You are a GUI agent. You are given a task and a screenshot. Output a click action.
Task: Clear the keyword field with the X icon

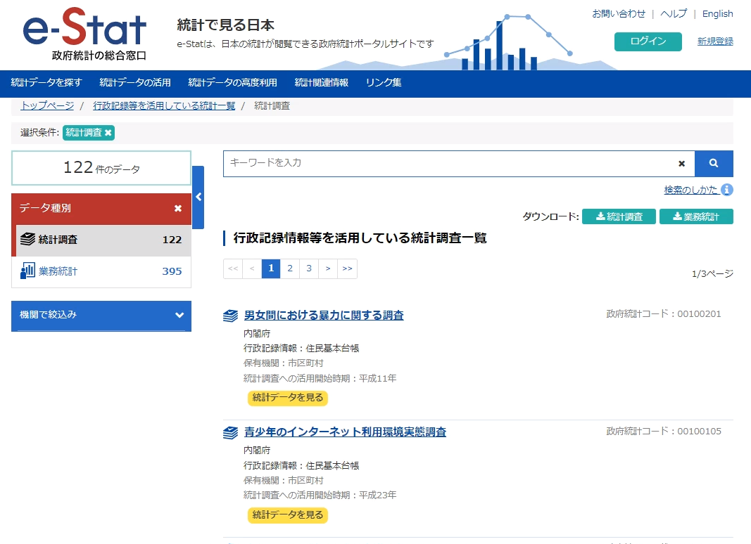tap(681, 164)
